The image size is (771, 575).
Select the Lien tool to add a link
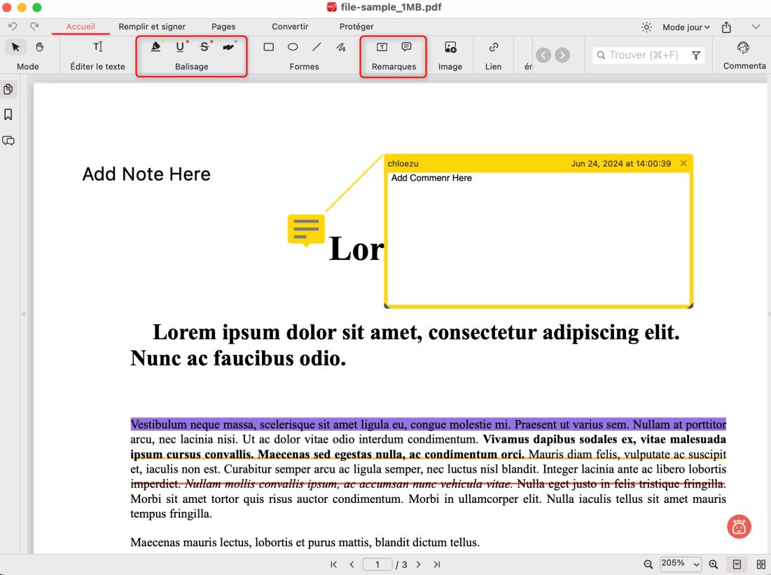(x=493, y=47)
